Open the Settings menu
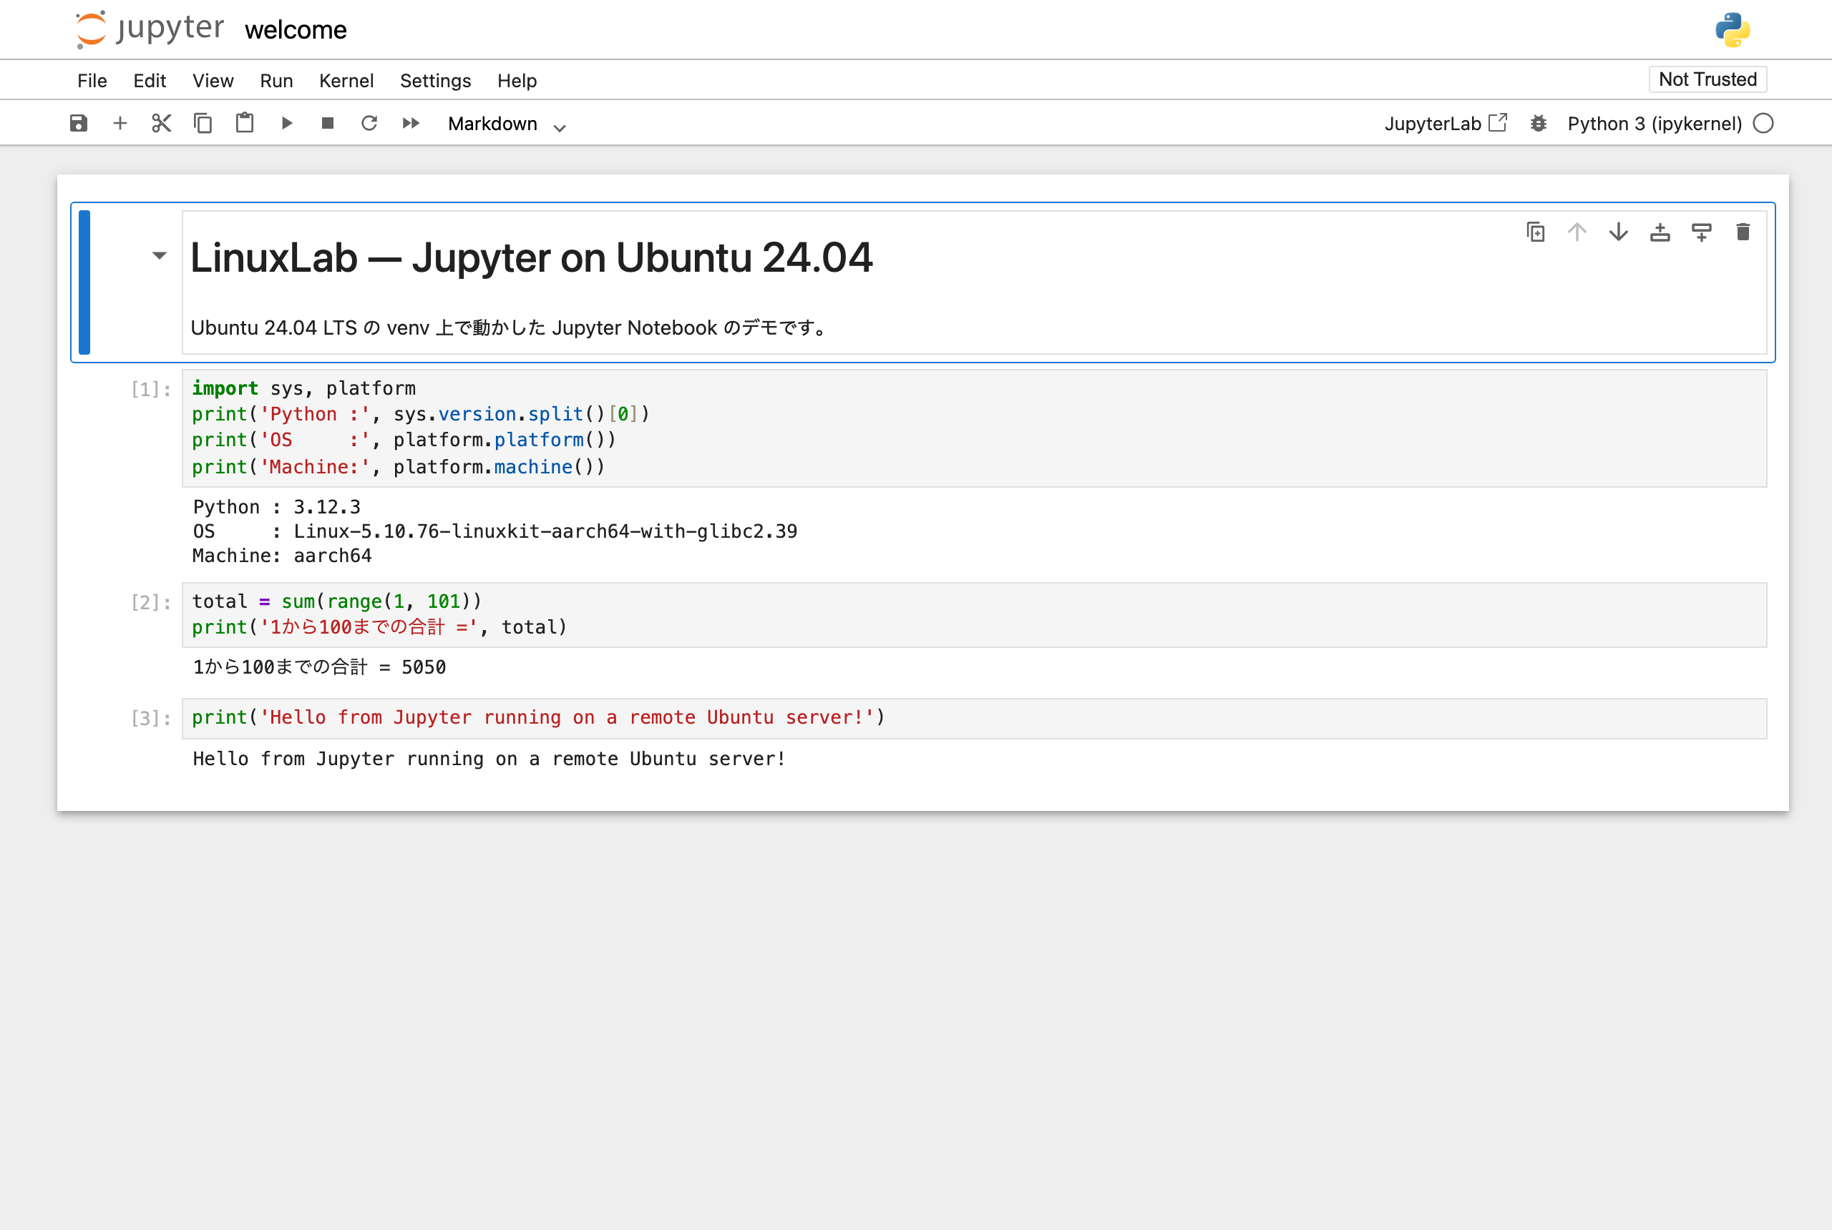This screenshot has height=1230, width=1832. pos(436,81)
